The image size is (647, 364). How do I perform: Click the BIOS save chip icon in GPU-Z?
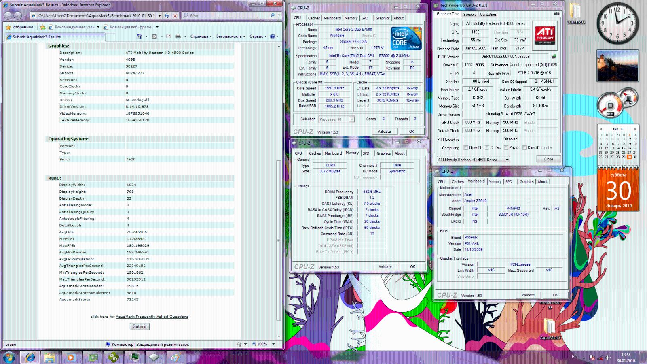point(554,57)
